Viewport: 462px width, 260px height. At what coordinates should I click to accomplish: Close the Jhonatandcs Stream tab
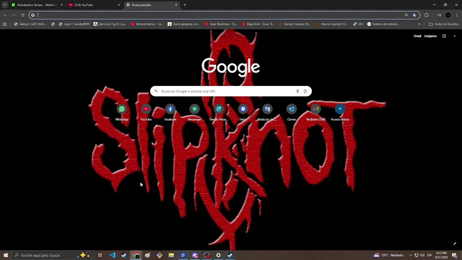[61, 5]
